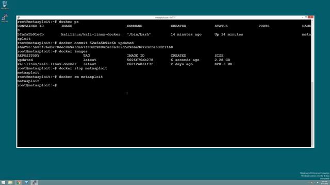Click the docker commit command line
The height and width of the screenshot is (185, 330).
pyautogui.click(x=75, y=43)
